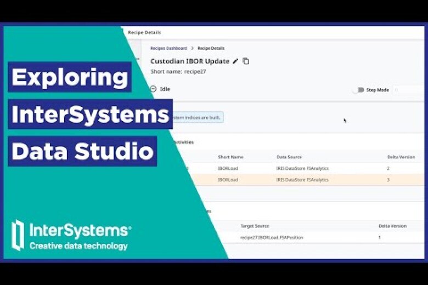428x285 pixels.
Task: Click delta version value 1 in lower table
Action: tap(379, 237)
